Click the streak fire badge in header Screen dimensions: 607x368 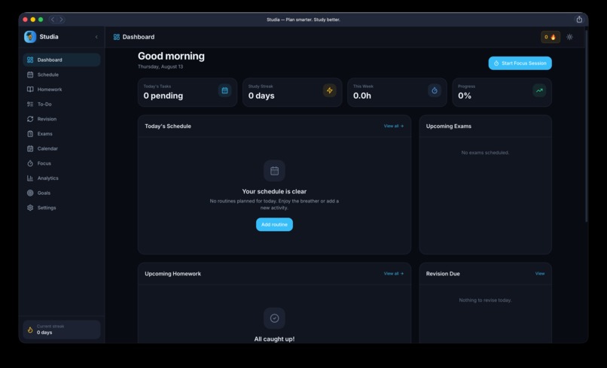tap(551, 37)
